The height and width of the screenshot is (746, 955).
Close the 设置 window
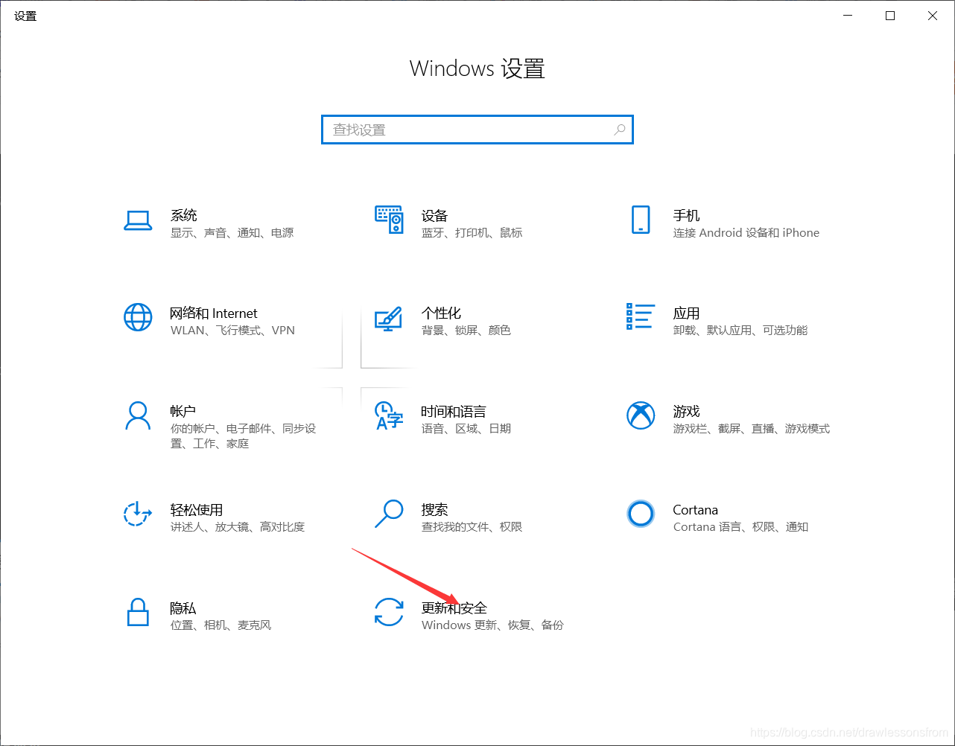click(x=933, y=16)
